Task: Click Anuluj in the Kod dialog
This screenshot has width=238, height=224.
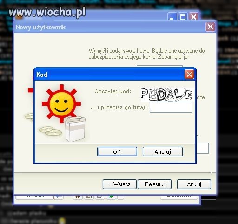Action: click(163, 151)
